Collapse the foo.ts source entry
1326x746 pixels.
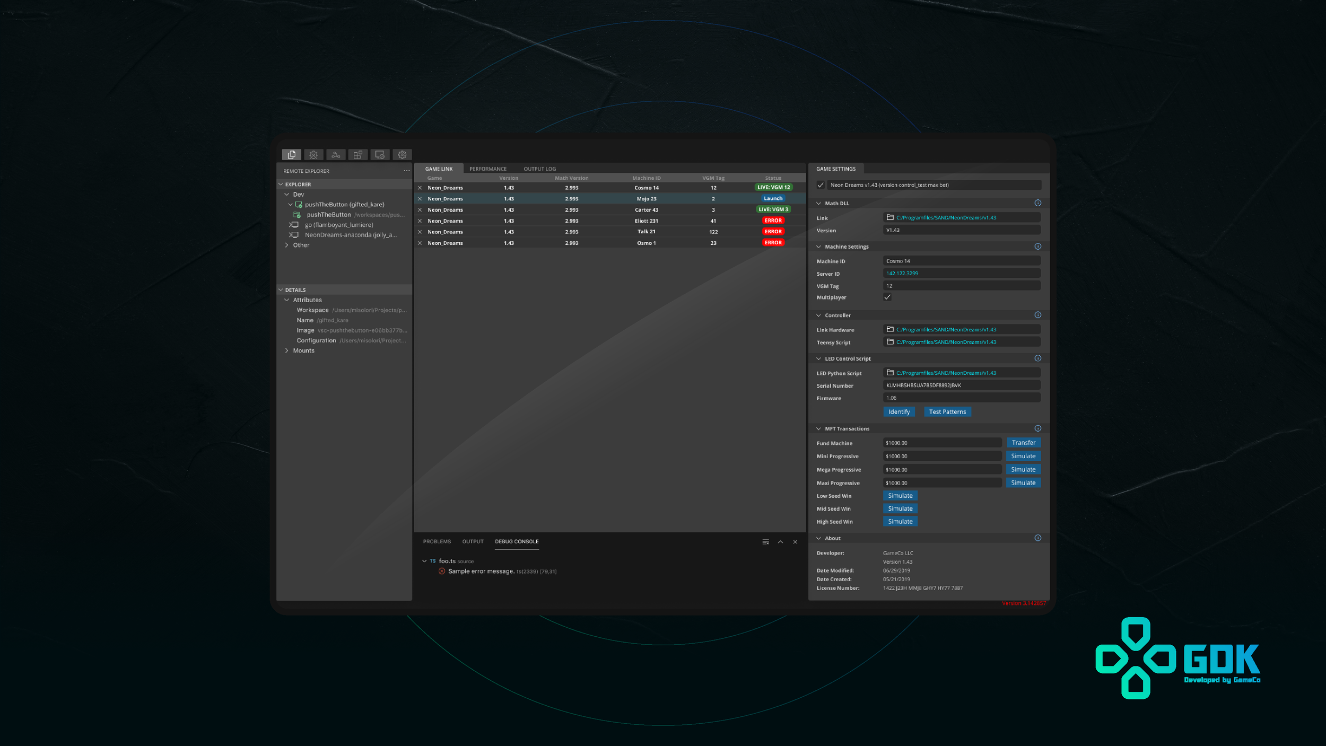(424, 561)
